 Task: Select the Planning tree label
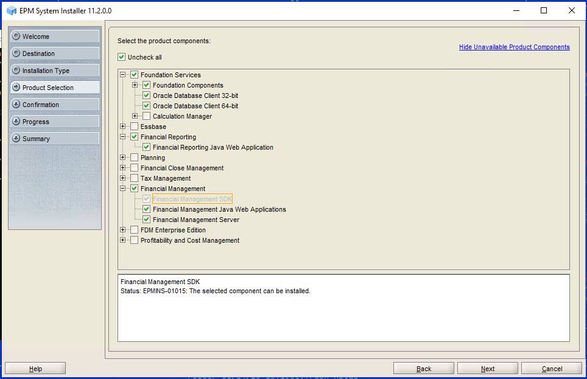[152, 158]
